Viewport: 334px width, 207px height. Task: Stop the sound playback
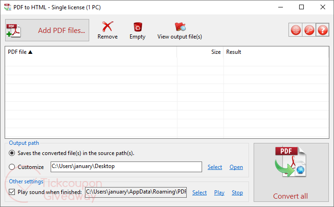point(237,193)
